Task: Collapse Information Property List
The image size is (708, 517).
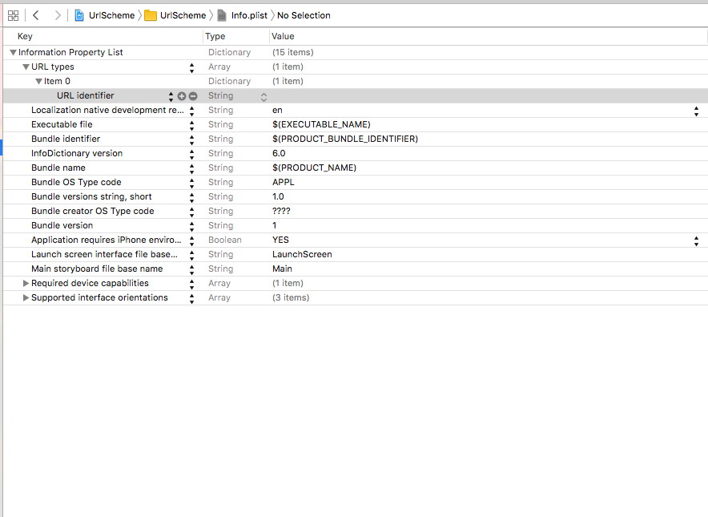Action: 13,52
